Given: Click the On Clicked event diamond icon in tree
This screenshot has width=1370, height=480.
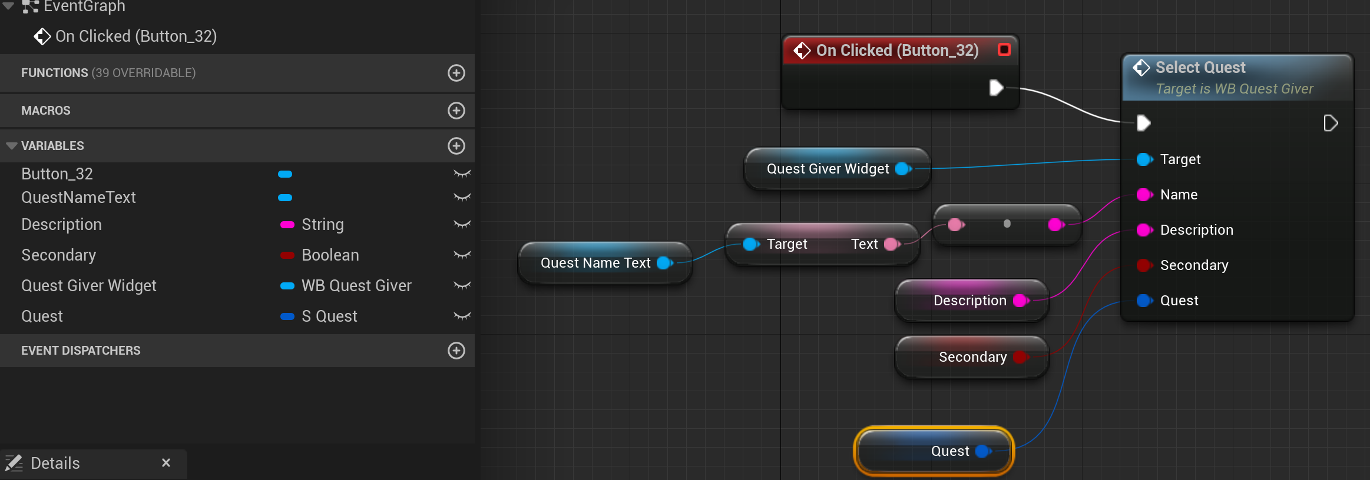Looking at the screenshot, I should tap(42, 36).
